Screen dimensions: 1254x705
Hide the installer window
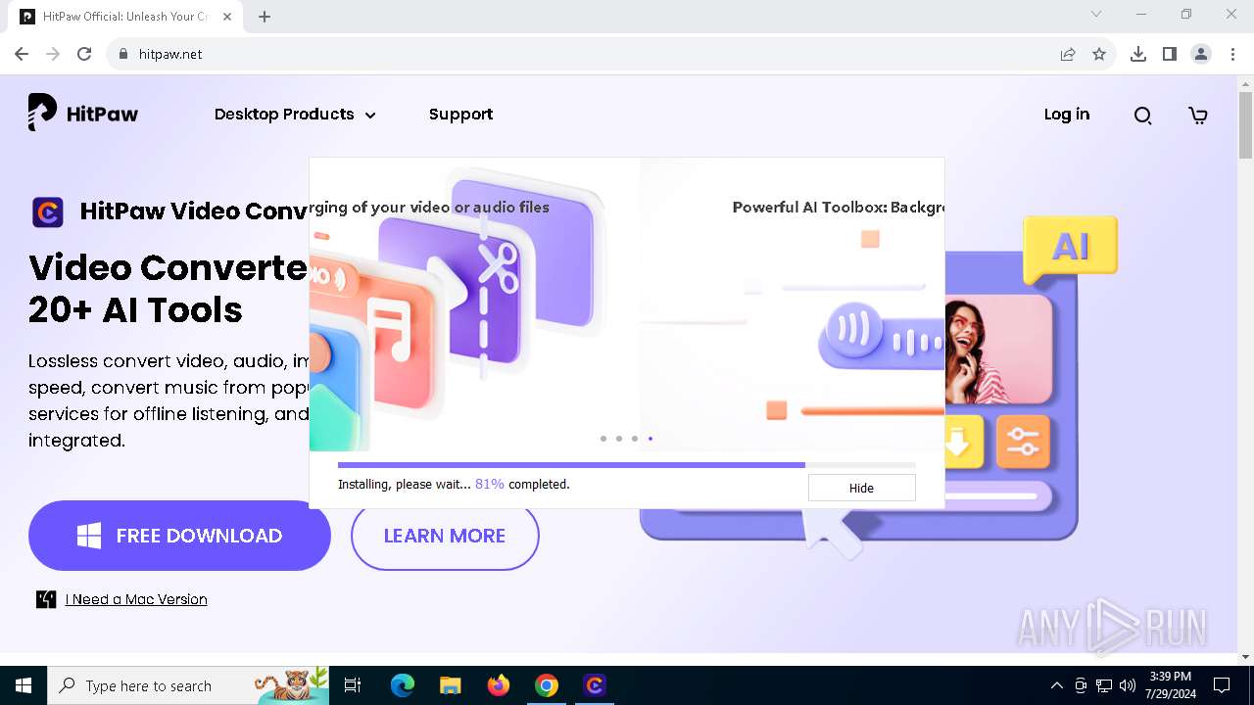click(x=861, y=488)
